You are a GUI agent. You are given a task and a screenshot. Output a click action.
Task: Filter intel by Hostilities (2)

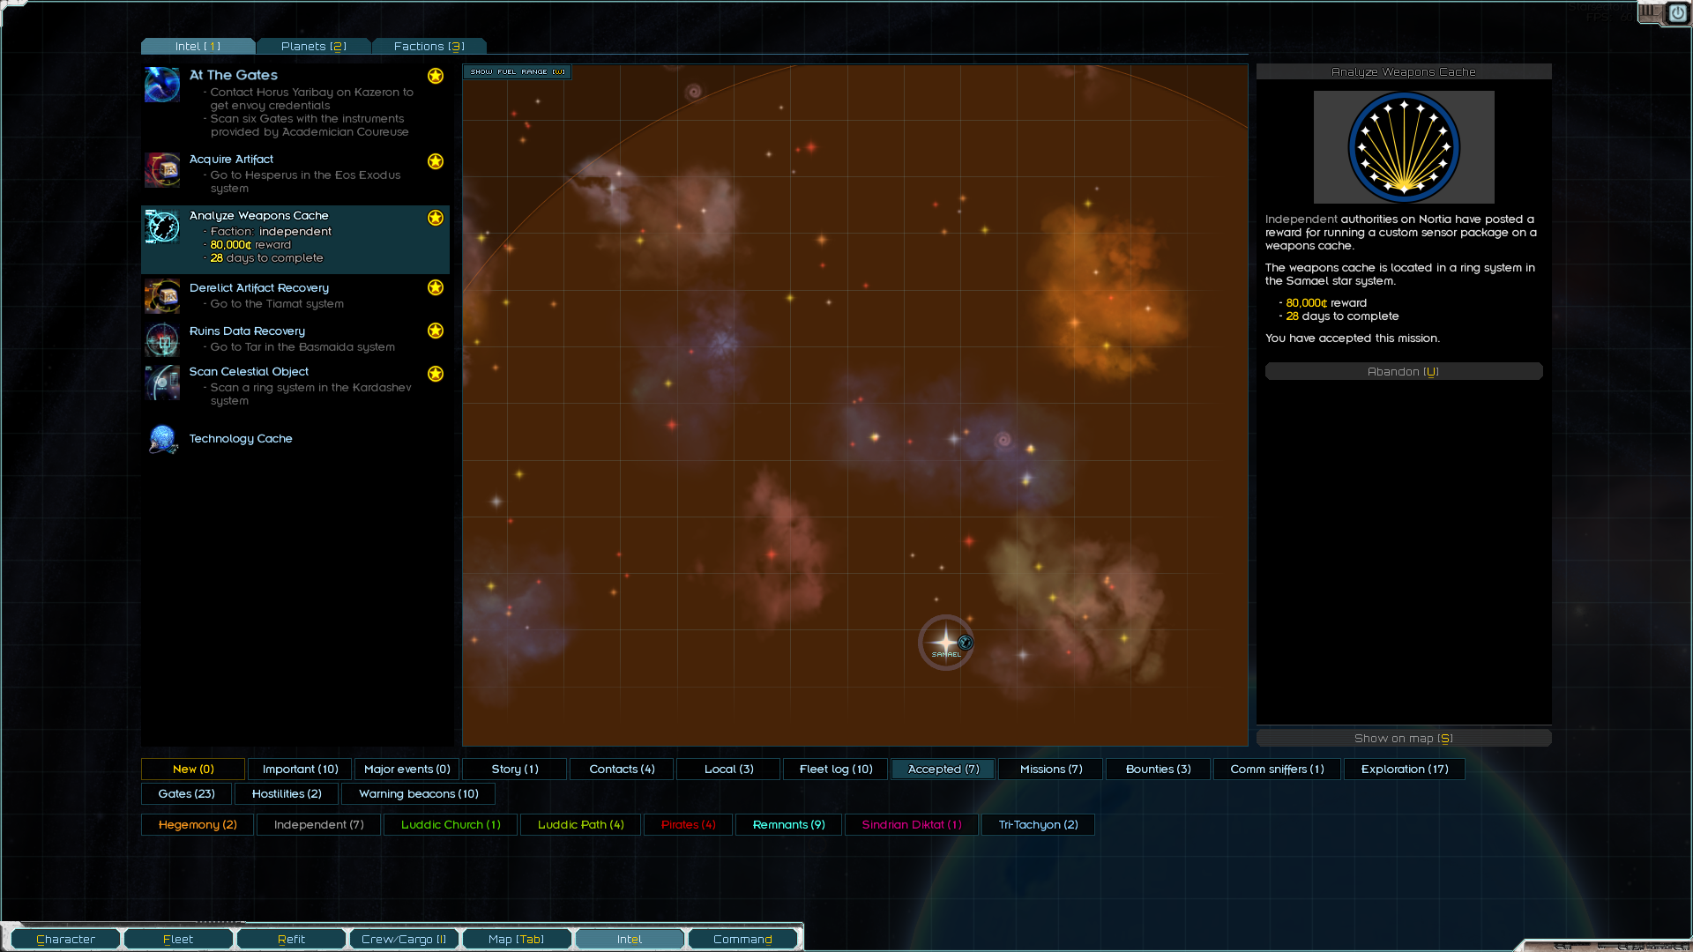click(287, 793)
